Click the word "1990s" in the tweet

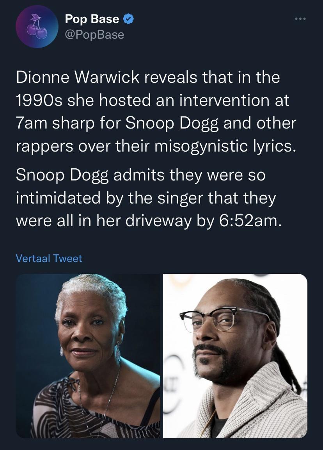point(39,100)
